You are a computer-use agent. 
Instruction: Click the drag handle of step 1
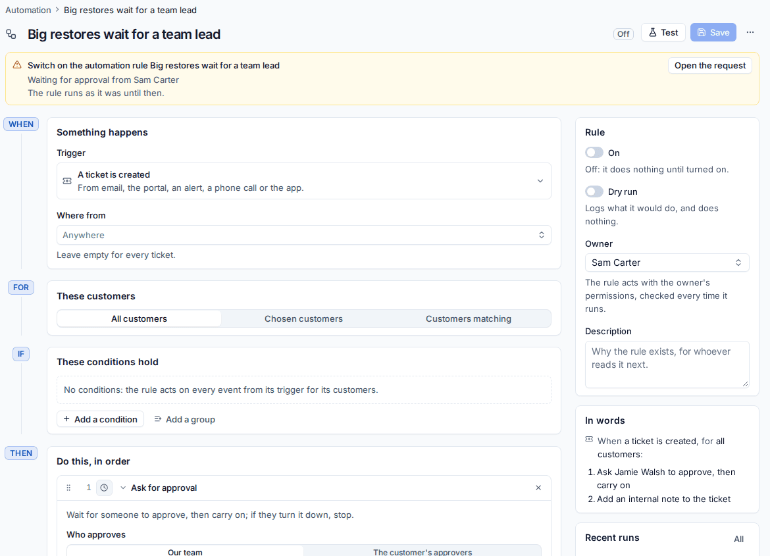[x=68, y=488]
